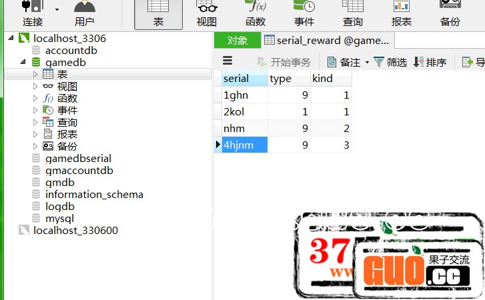Open the 备注 dropdown arrow

366,63
